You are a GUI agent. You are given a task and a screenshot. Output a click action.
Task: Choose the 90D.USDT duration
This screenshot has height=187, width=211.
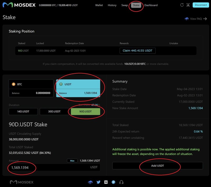click(x=85, y=111)
